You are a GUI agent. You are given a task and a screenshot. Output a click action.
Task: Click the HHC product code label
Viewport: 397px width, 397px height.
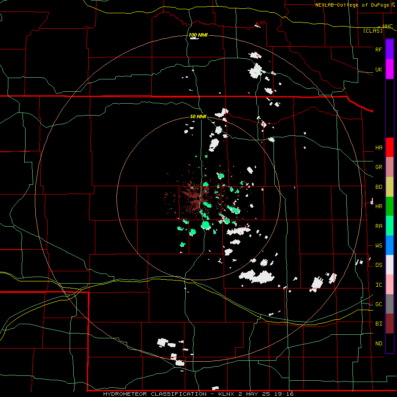(x=387, y=26)
